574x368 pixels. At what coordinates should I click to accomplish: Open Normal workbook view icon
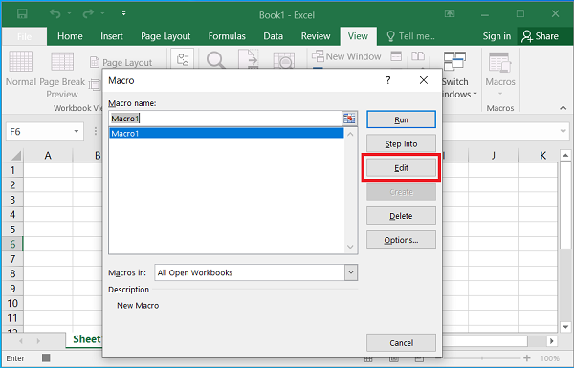[x=20, y=61]
